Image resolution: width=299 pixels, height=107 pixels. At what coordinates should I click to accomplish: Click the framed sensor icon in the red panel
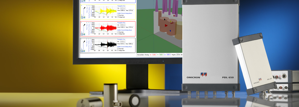tap(82, 34)
